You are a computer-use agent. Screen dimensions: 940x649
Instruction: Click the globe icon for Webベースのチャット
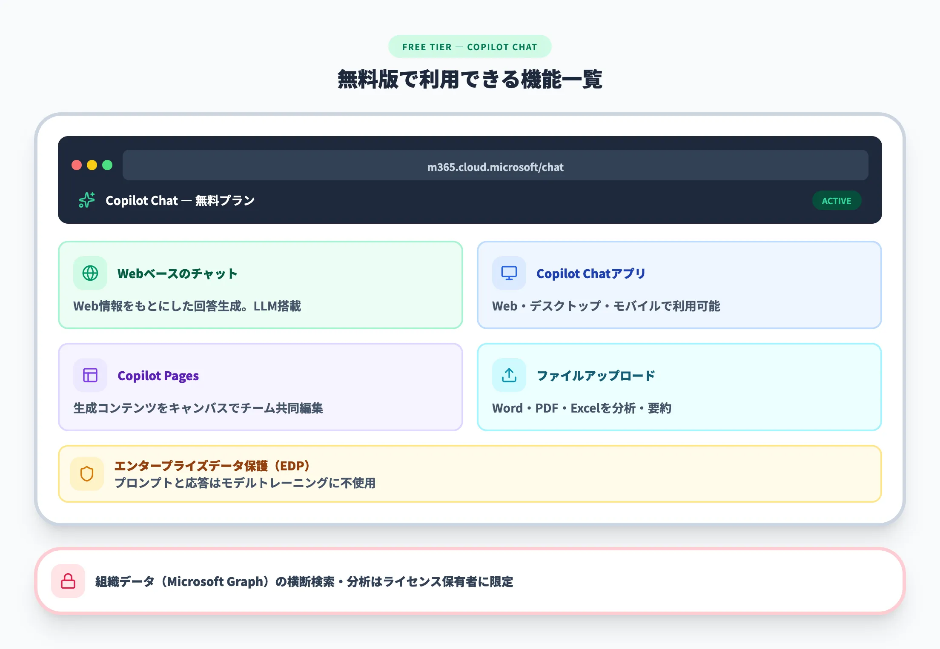click(90, 273)
